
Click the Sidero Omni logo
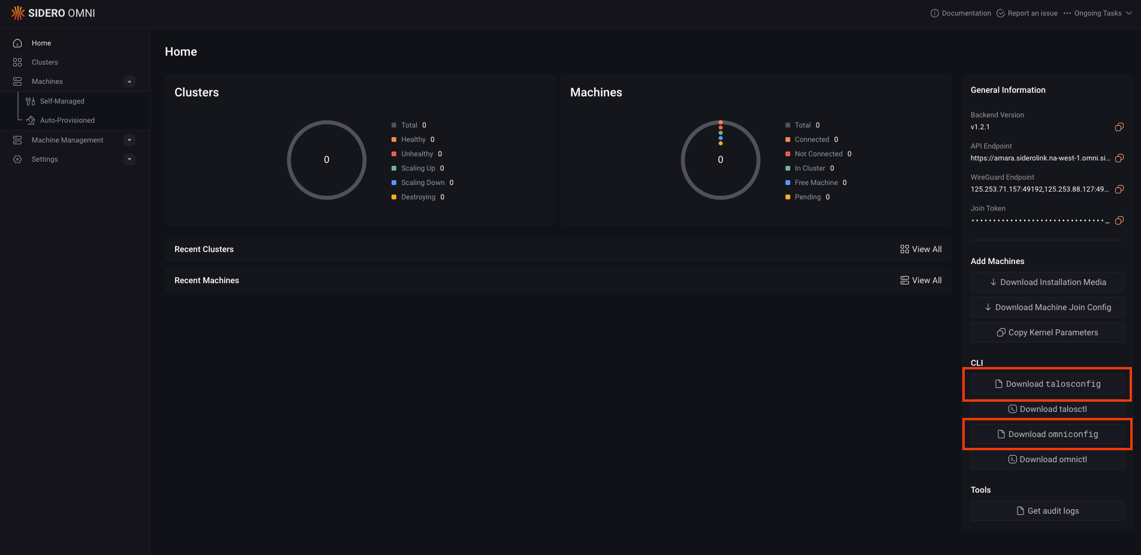point(53,13)
